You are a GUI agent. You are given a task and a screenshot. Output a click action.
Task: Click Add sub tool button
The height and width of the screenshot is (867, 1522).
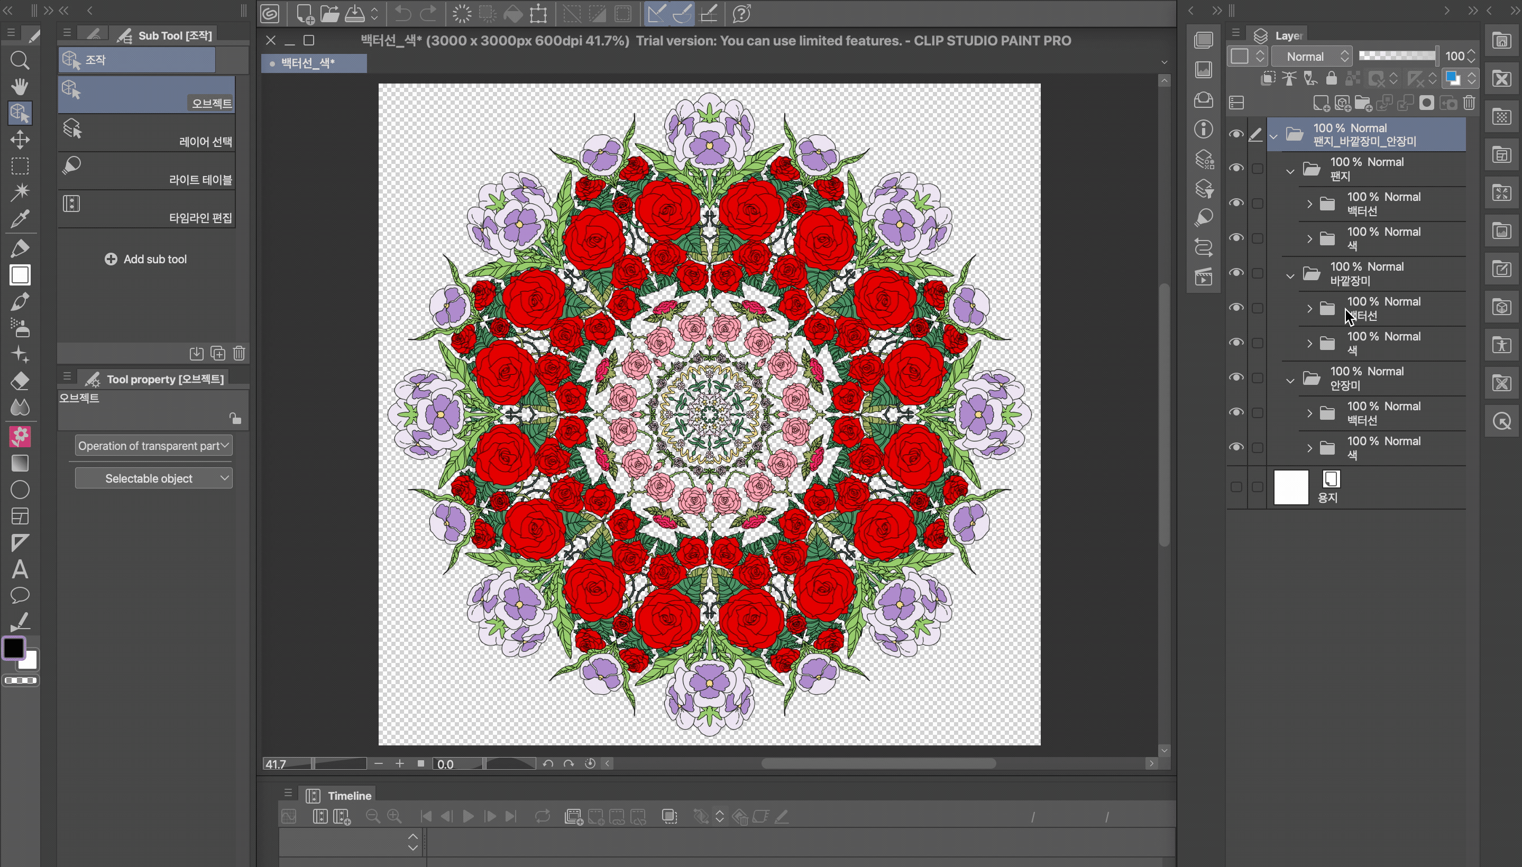tap(146, 259)
